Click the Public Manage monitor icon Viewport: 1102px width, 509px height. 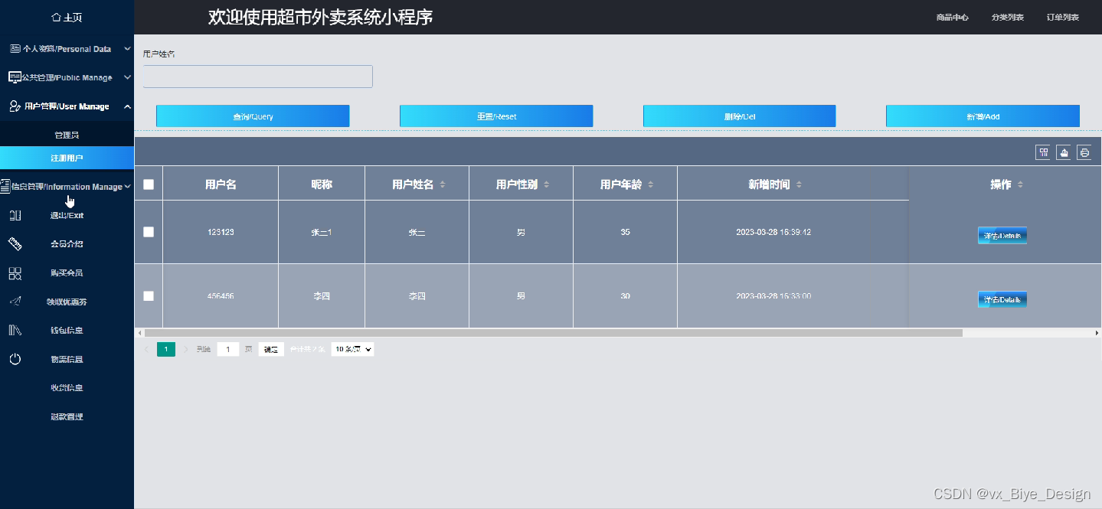tap(15, 77)
